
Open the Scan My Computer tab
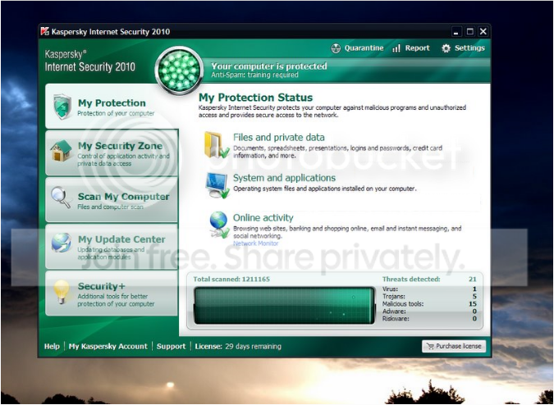112,199
